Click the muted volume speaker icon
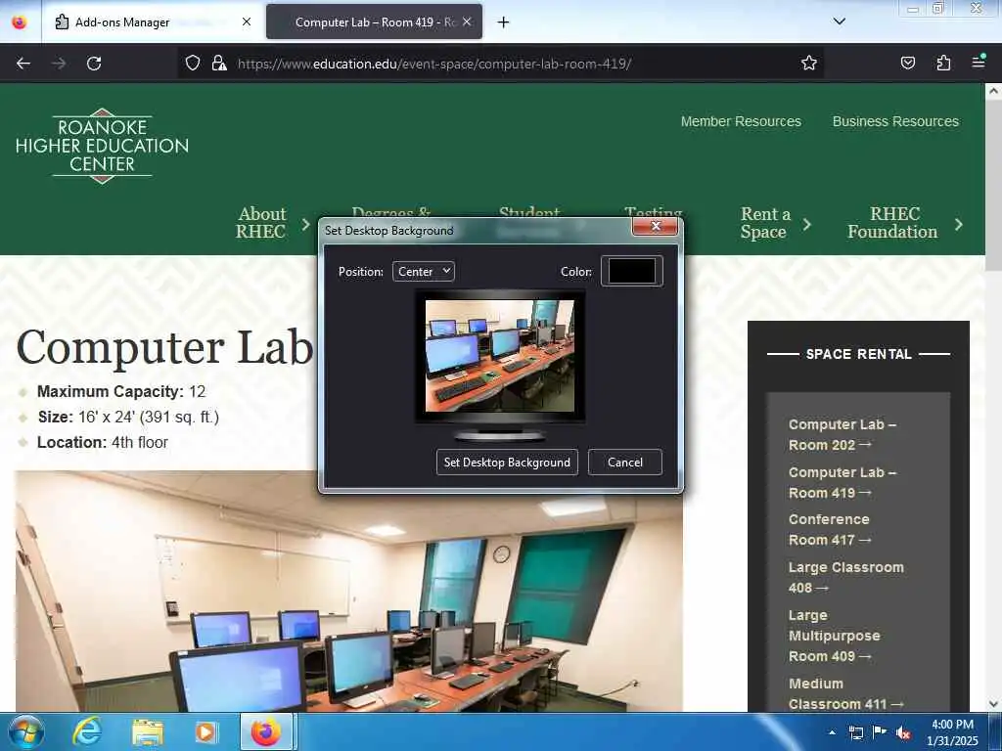1002x751 pixels. tap(903, 733)
